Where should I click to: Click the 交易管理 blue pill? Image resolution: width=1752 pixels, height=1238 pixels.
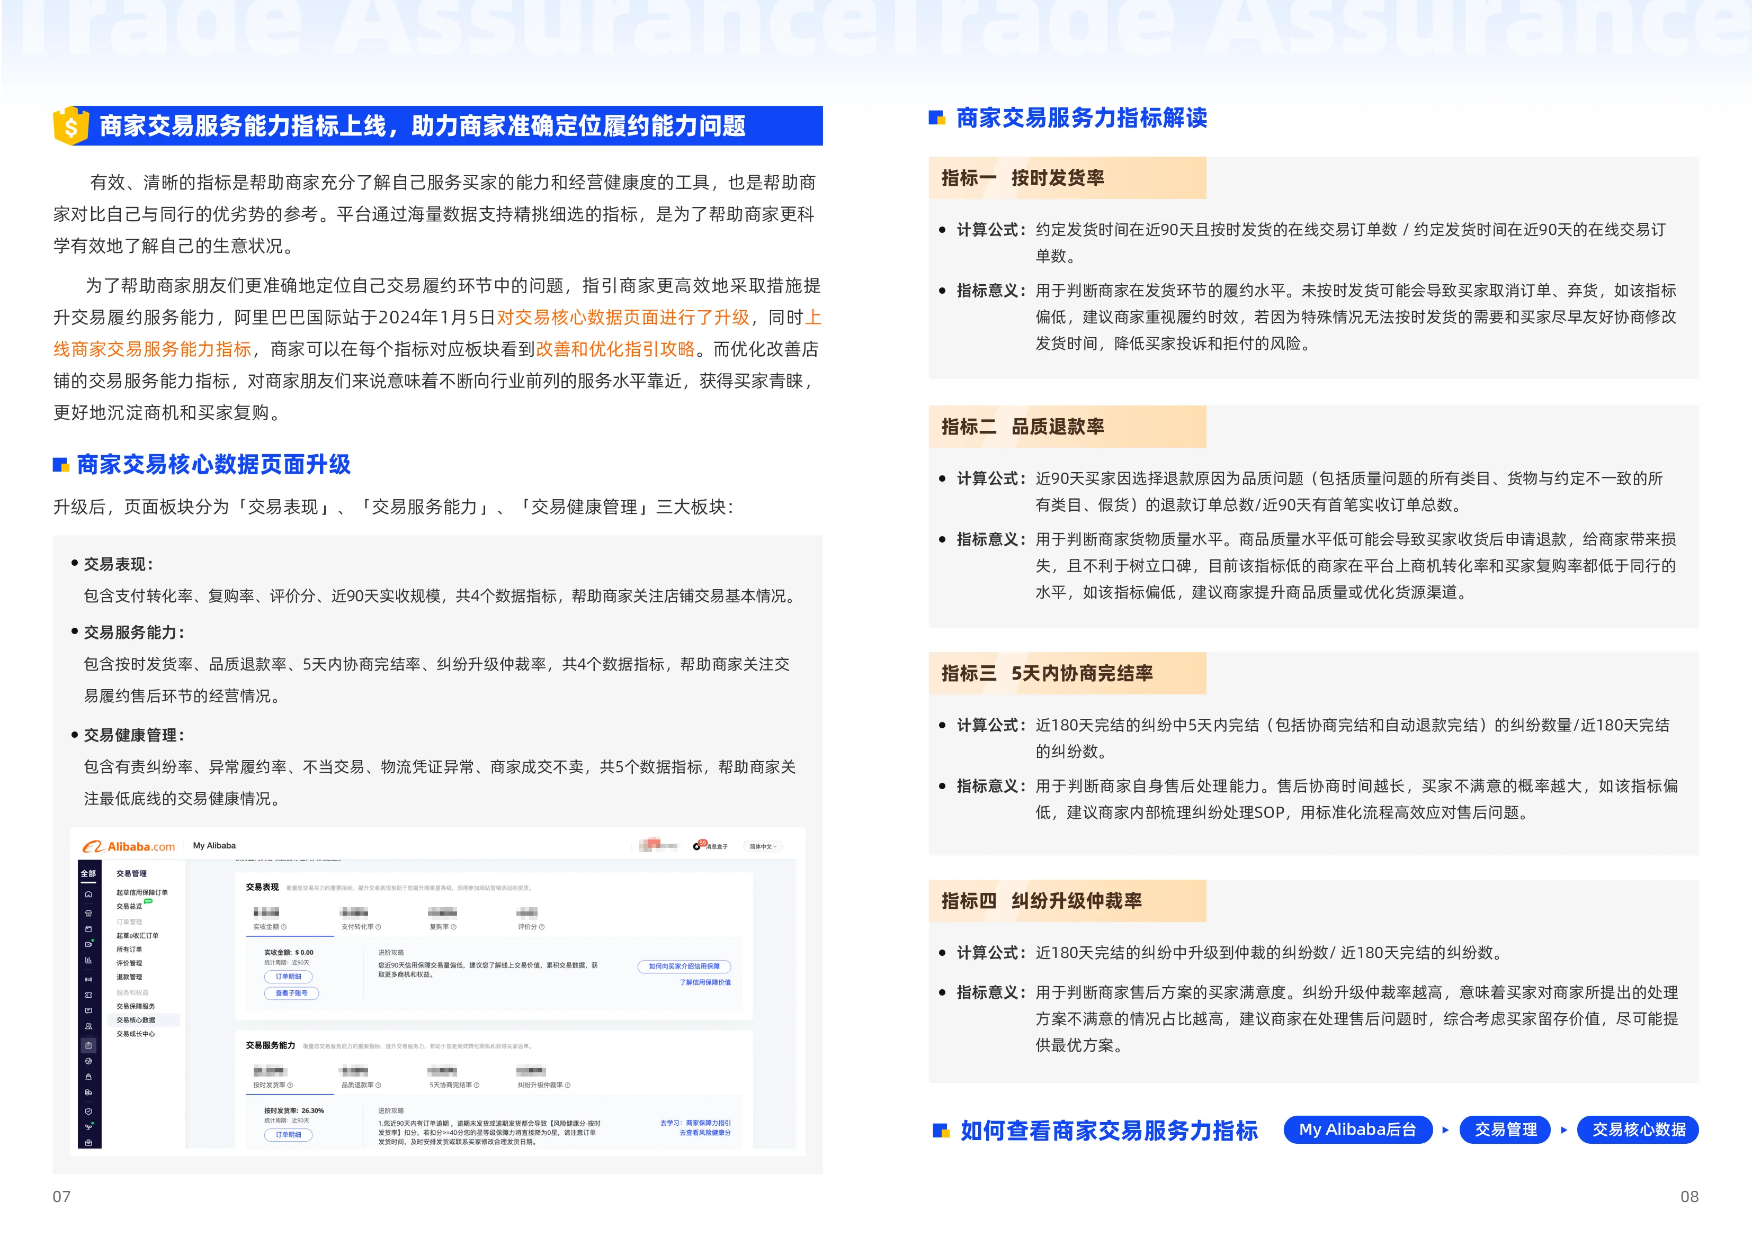click(1506, 1129)
